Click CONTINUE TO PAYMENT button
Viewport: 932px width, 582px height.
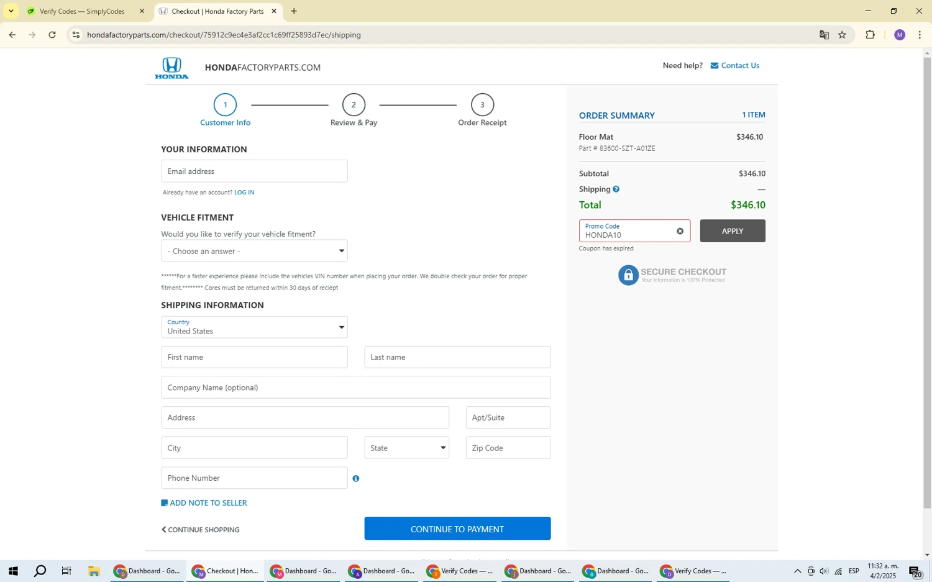457,529
